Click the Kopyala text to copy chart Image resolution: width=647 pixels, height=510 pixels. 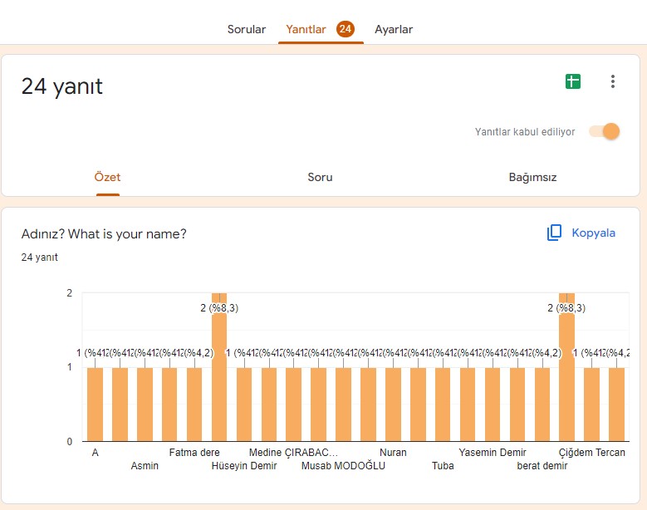point(593,233)
